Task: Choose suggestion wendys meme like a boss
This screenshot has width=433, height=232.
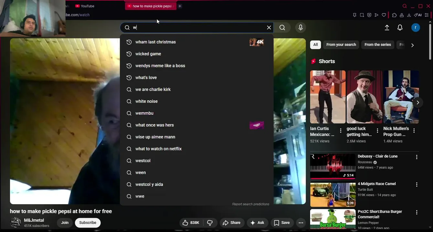Action: pyautogui.click(x=197, y=66)
